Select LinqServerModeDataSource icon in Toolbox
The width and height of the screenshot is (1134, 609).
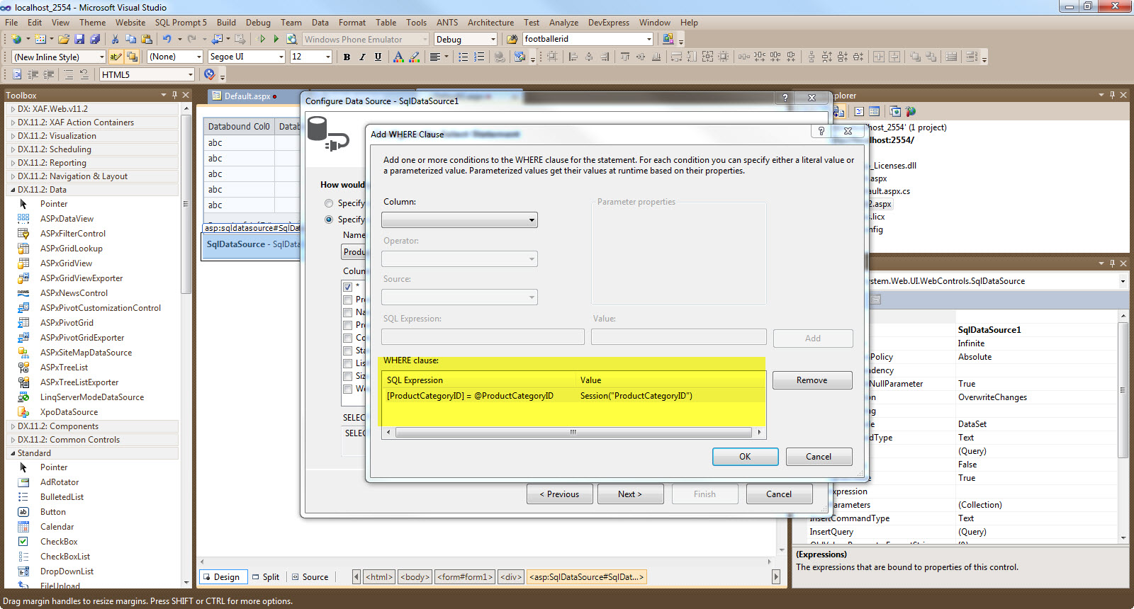click(23, 397)
